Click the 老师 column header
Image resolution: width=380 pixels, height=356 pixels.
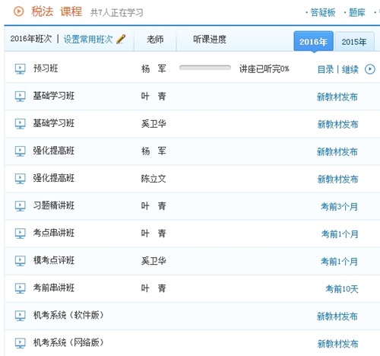coord(155,40)
